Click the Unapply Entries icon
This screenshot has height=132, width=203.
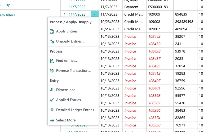click(x=52, y=41)
